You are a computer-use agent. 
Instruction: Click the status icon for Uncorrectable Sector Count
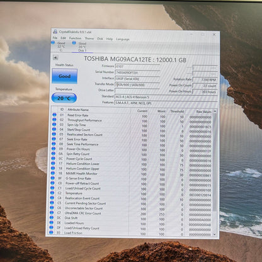[52, 208]
